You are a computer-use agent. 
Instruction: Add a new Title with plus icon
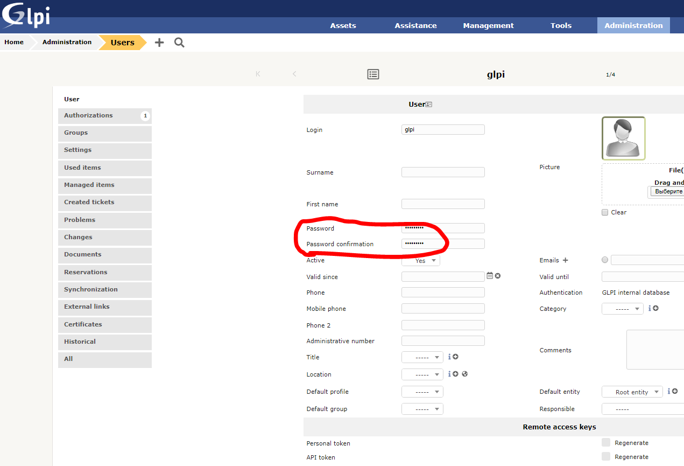pyautogui.click(x=455, y=357)
